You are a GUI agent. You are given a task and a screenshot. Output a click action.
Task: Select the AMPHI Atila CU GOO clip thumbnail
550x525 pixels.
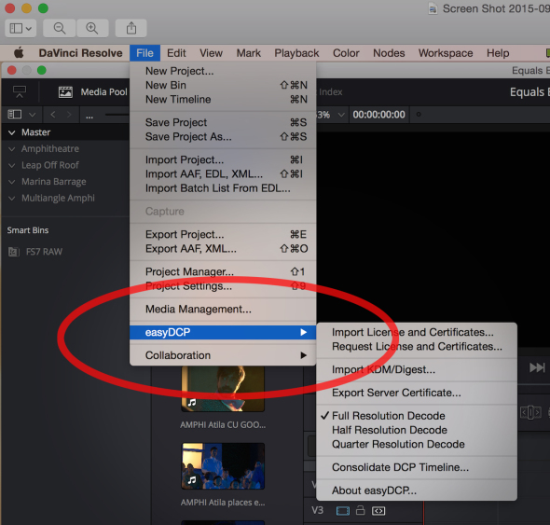[223, 389]
